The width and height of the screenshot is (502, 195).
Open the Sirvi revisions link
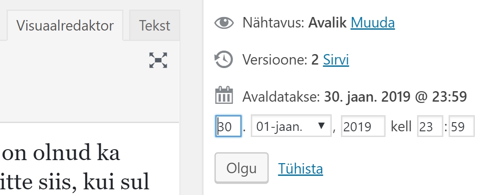click(336, 60)
